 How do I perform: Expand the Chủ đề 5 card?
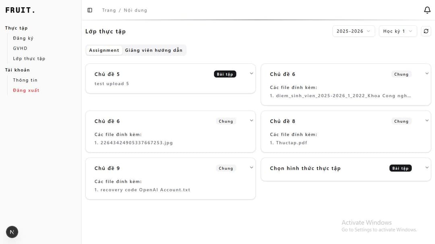[x=251, y=74]
